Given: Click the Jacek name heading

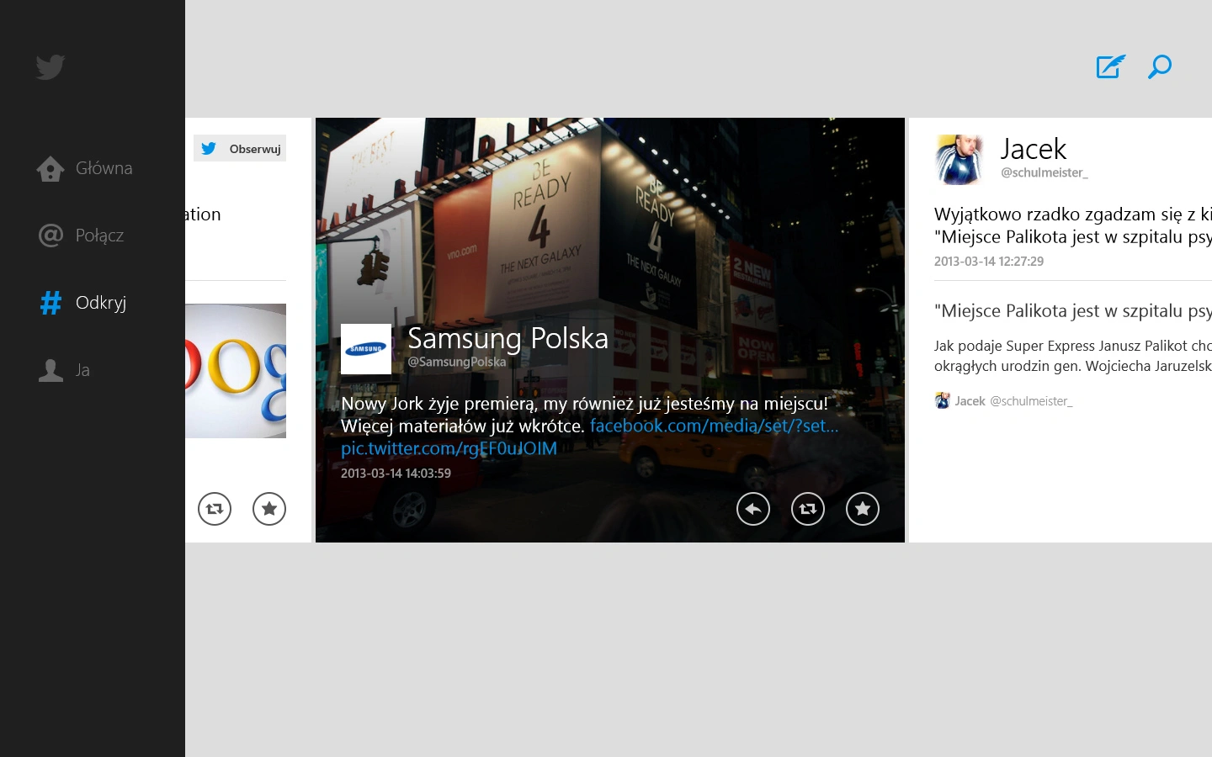Looking at the screenshot, I should [x=1033, y=149].
